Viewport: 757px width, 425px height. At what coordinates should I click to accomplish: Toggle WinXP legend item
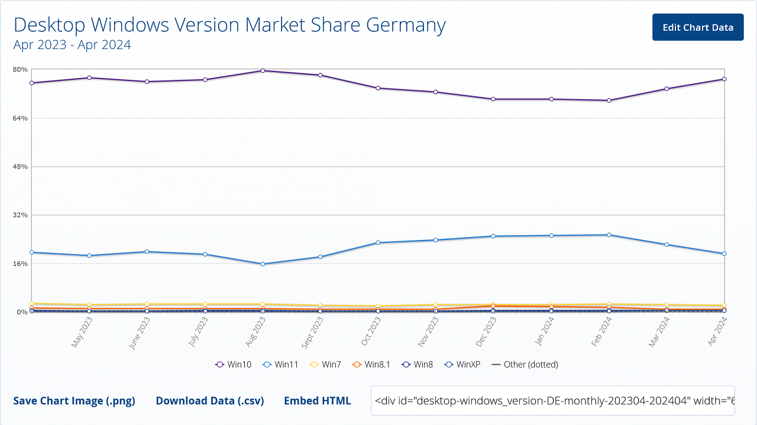tap(462, 365)
